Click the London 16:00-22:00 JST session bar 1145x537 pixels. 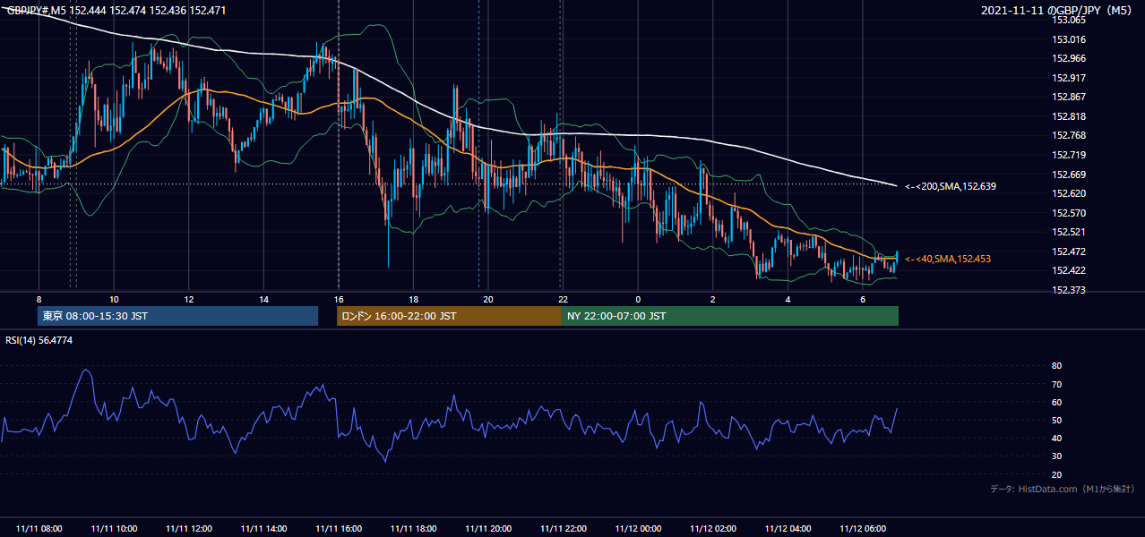point(449,316)
